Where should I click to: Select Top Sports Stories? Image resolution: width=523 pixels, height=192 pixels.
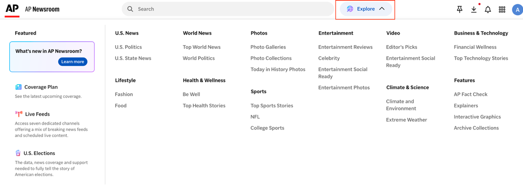(x=272, y=105)
